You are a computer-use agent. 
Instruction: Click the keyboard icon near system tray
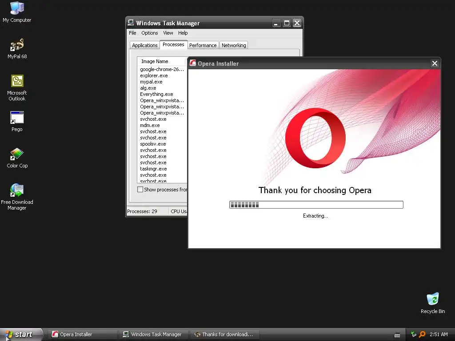397,335
